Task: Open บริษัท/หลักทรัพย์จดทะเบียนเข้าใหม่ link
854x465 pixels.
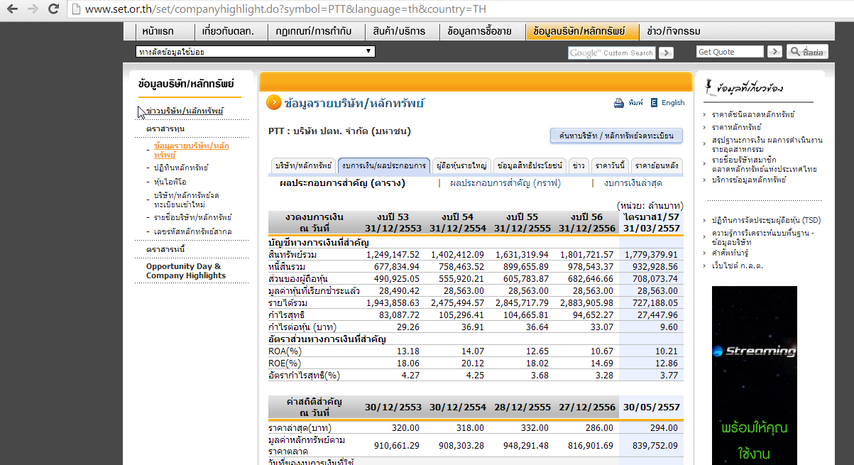Action: [187, 199]
